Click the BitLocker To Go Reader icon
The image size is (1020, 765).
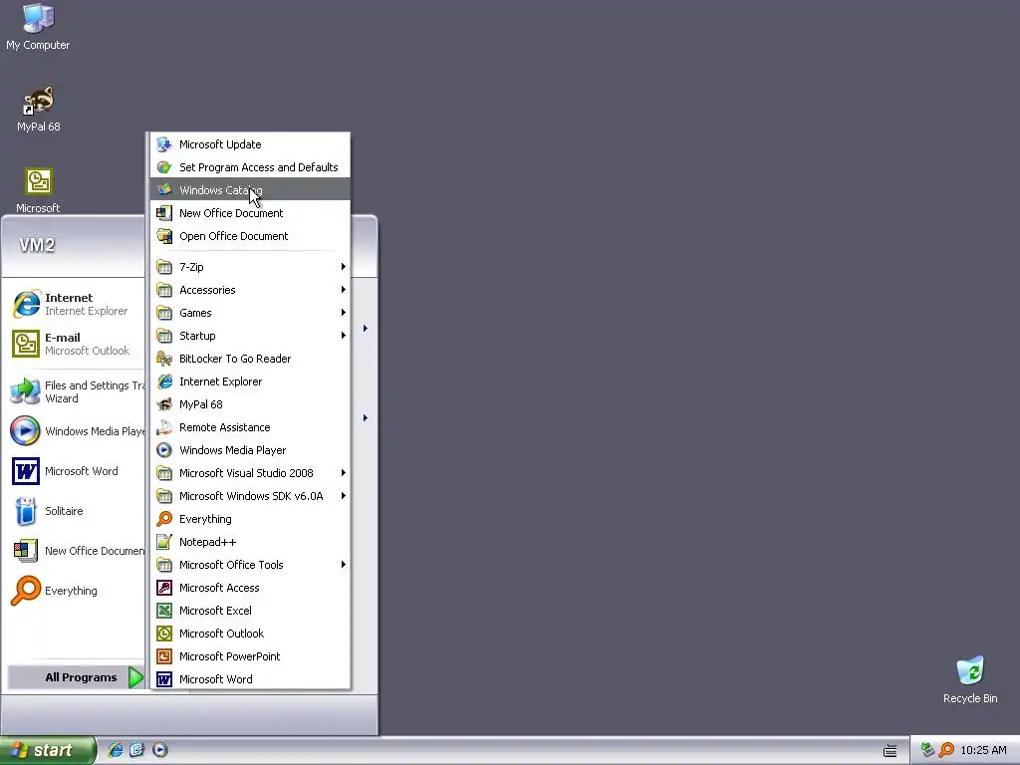coord(164,359)
